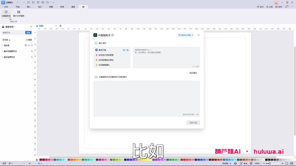Expand the 基本绘图形状 section

[2, 57]
